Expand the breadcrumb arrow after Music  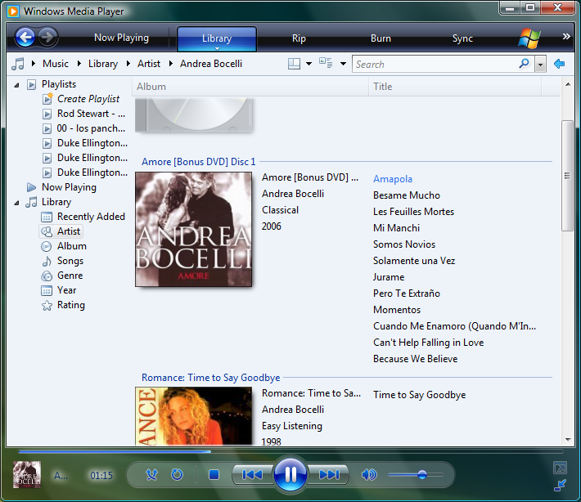point(79,64)
